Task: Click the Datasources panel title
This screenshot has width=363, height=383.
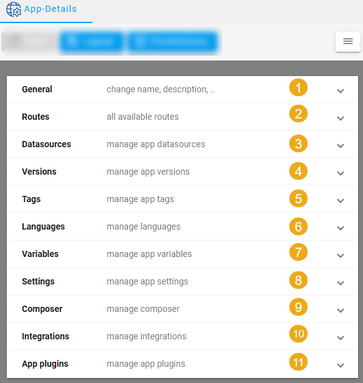Action: coord(46,144)
